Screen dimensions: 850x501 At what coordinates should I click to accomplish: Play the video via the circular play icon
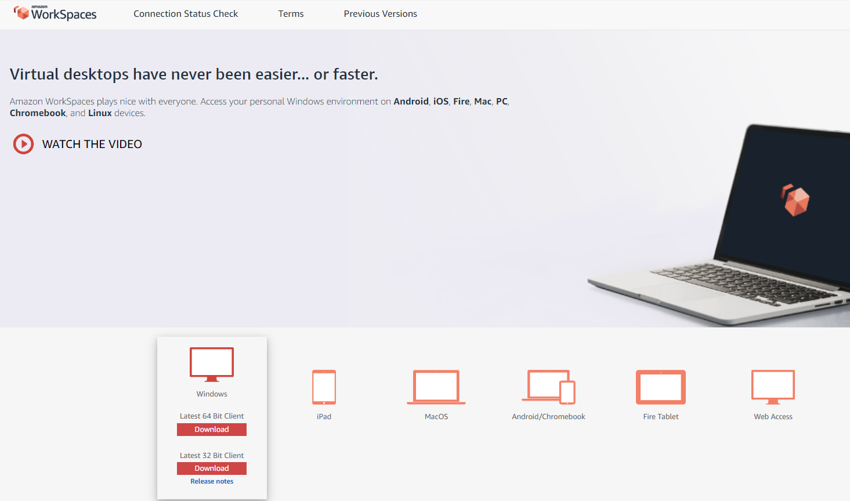[x=24, y=144]
